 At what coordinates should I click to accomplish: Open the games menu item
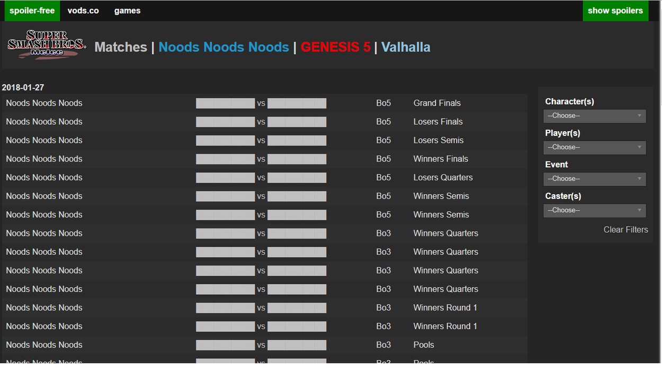pos(127,11)
